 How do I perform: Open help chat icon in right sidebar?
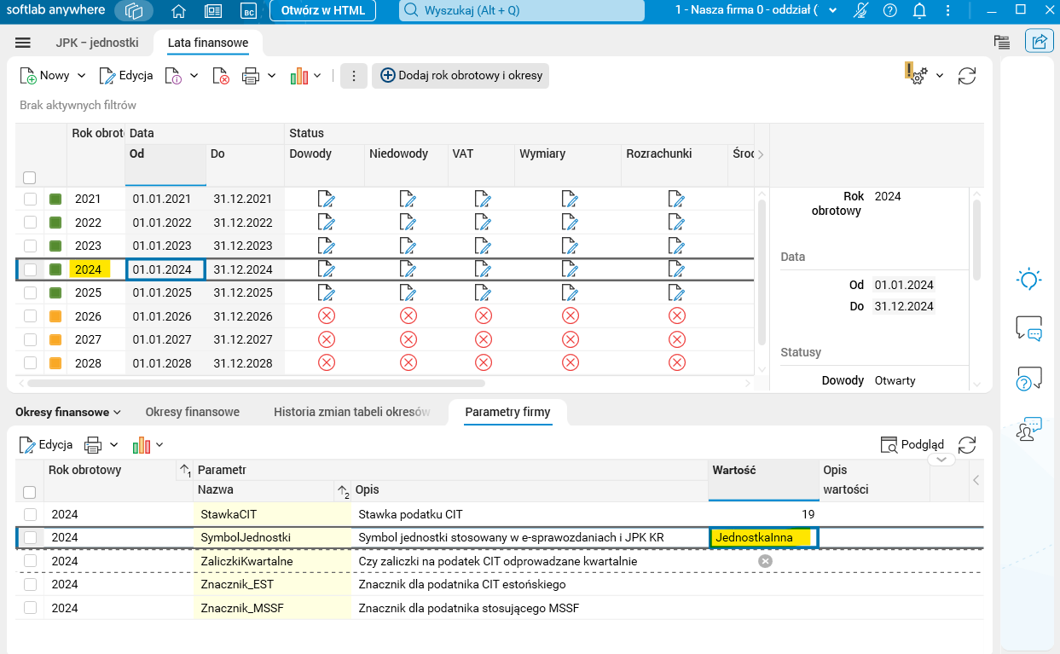pos(1029,378)
